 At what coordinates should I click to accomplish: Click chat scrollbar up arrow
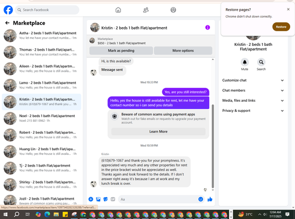212,59
